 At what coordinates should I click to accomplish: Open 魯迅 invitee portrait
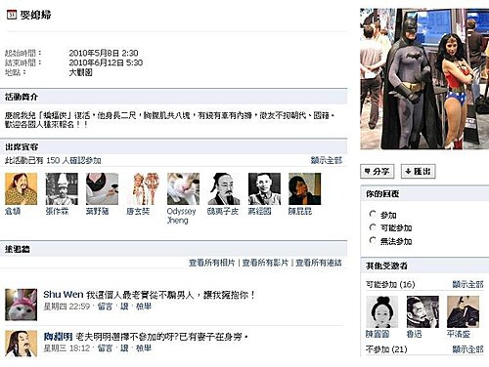pos(422,311)
